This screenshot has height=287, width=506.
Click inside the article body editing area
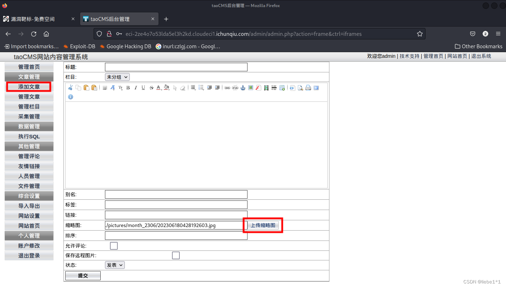[196, 145]
